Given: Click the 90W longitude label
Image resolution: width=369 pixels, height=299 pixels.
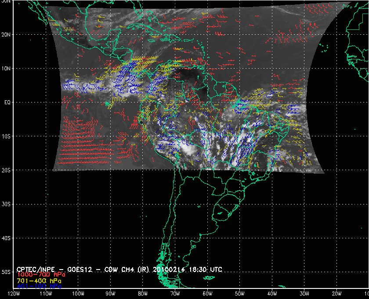Looking at the screenshot, I should [110, 294].
